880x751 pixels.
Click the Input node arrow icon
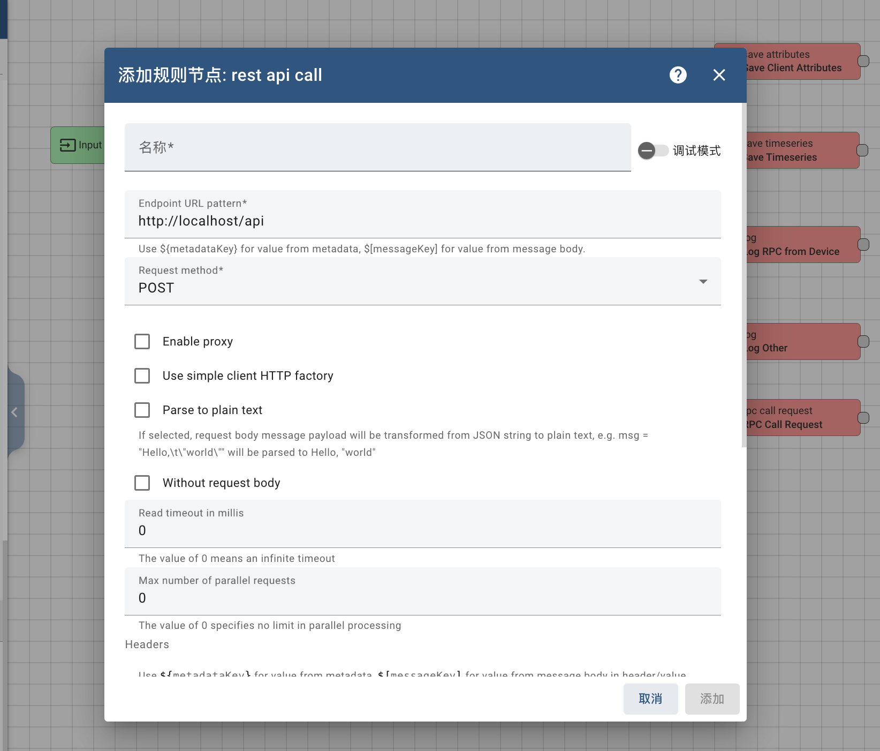coord(68,145)
